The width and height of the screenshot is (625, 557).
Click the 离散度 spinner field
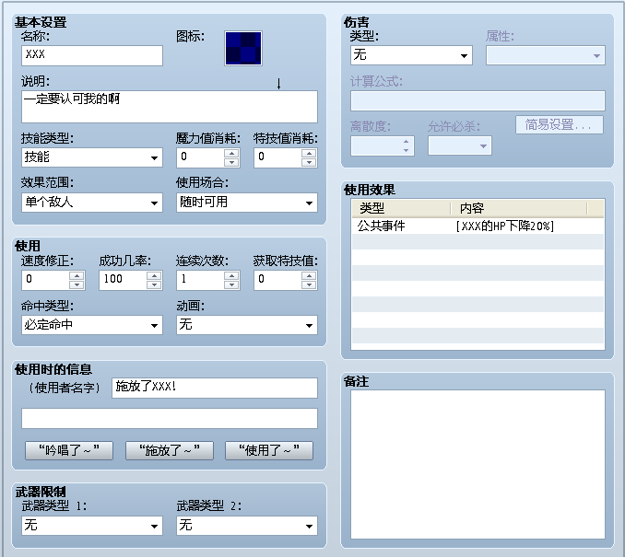click(x=383, y=145)
